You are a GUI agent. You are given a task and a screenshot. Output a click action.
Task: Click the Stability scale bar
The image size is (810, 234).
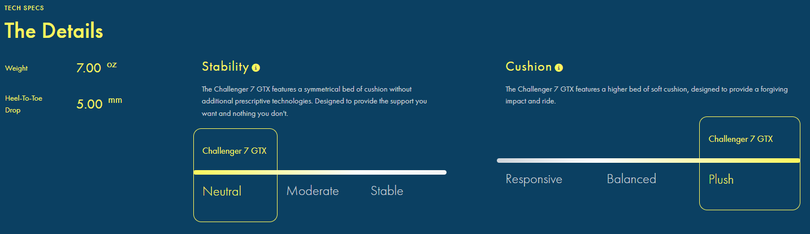[320, 172]
